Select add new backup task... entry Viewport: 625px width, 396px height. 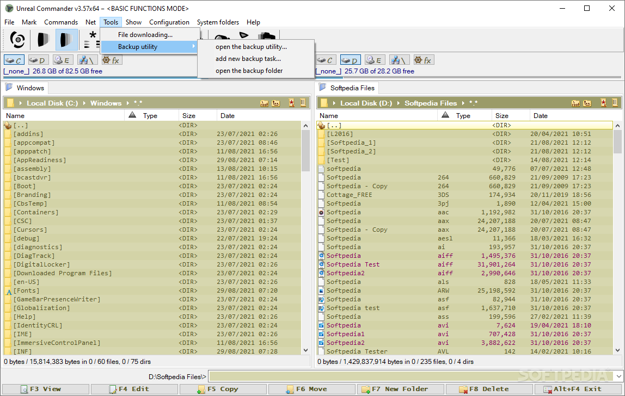pos(256,59)
